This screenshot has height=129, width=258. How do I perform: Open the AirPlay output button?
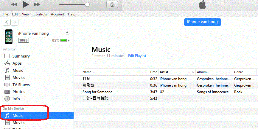[x=112, y=4]
